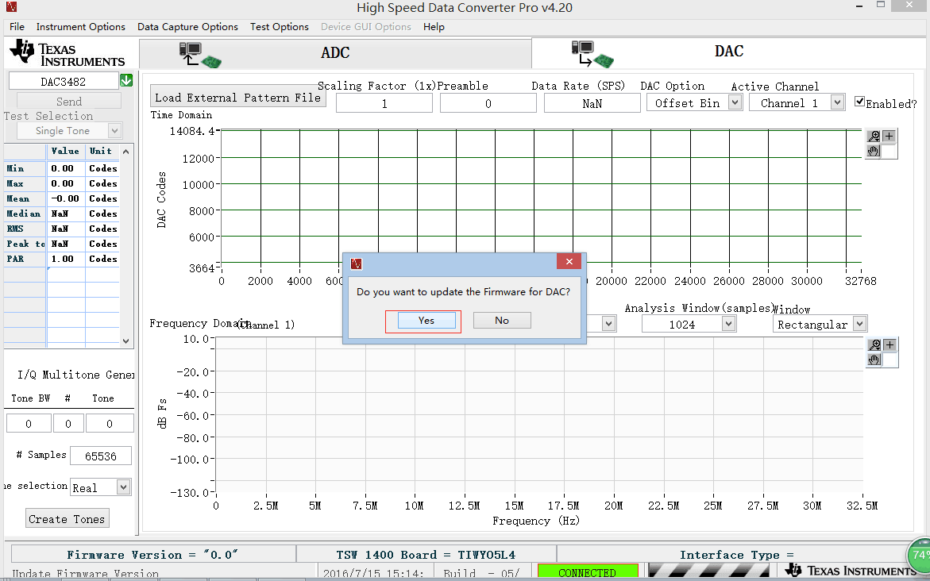This screenshot has height=581, width=930.
Task: Open the Rectangular window type dropdown
Action: click(x=859, y=324)
